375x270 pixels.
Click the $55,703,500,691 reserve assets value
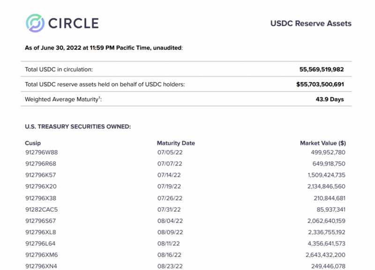(x=320, y=85)
